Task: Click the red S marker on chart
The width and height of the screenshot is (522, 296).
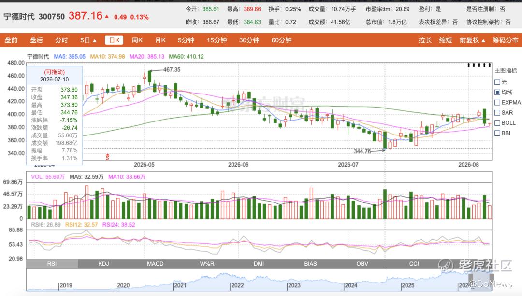Action: click(x=107, y=157)
